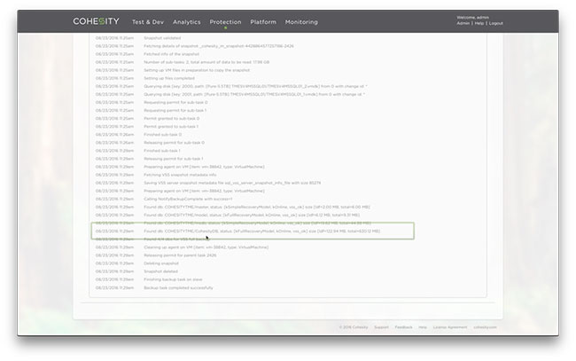
Task: Open the Test & Dev menu
Action: pyautogui.click(x=146, y=20)
